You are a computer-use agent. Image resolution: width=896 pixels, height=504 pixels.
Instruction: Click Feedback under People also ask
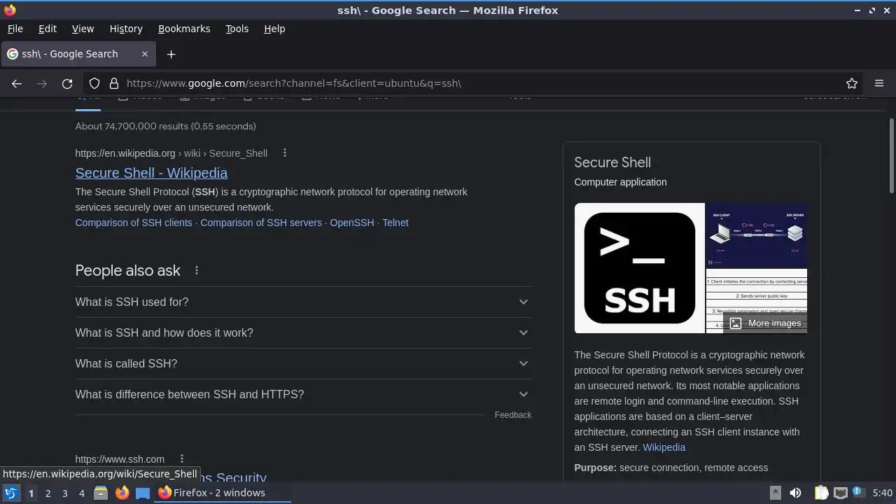point(513,415)
